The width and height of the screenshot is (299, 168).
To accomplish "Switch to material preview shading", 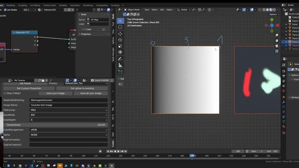I will pyautogui.click(x=271, y=10).
